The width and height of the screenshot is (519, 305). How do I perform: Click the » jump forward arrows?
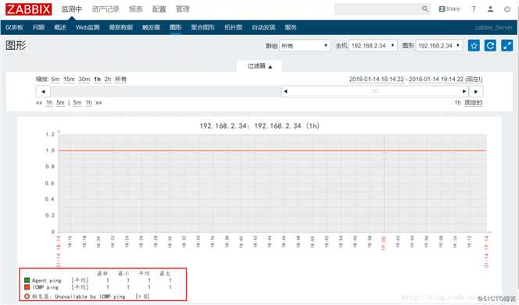(98, 103)
